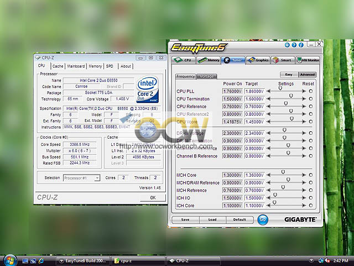The width and height of the screenshot is (354, 266).
Task: Switch to the Graphics tab in EasyTune6
Action: click(258, 60)
